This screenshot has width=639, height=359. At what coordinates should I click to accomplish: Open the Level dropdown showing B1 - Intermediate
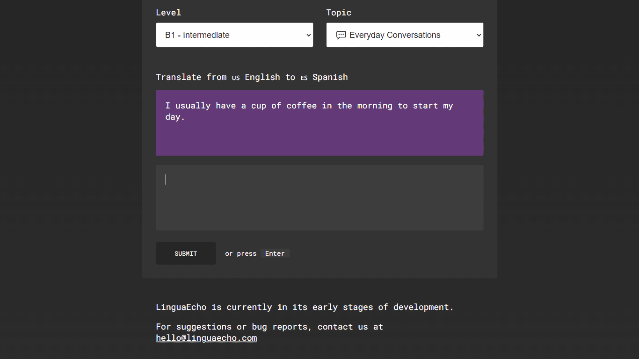coord(234,35)
